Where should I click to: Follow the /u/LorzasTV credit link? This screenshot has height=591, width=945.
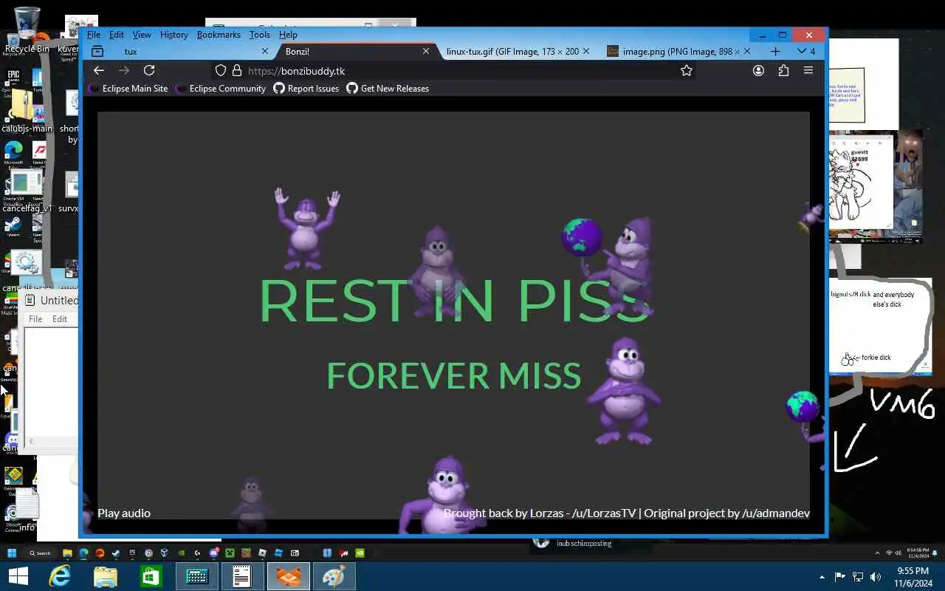(604, 513)
